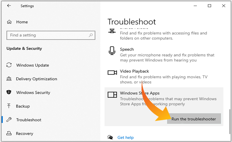Click the Find a setting search box
The height and width of the screenshot is (142, 232).
pyautogui.click(x=46, y=35)
